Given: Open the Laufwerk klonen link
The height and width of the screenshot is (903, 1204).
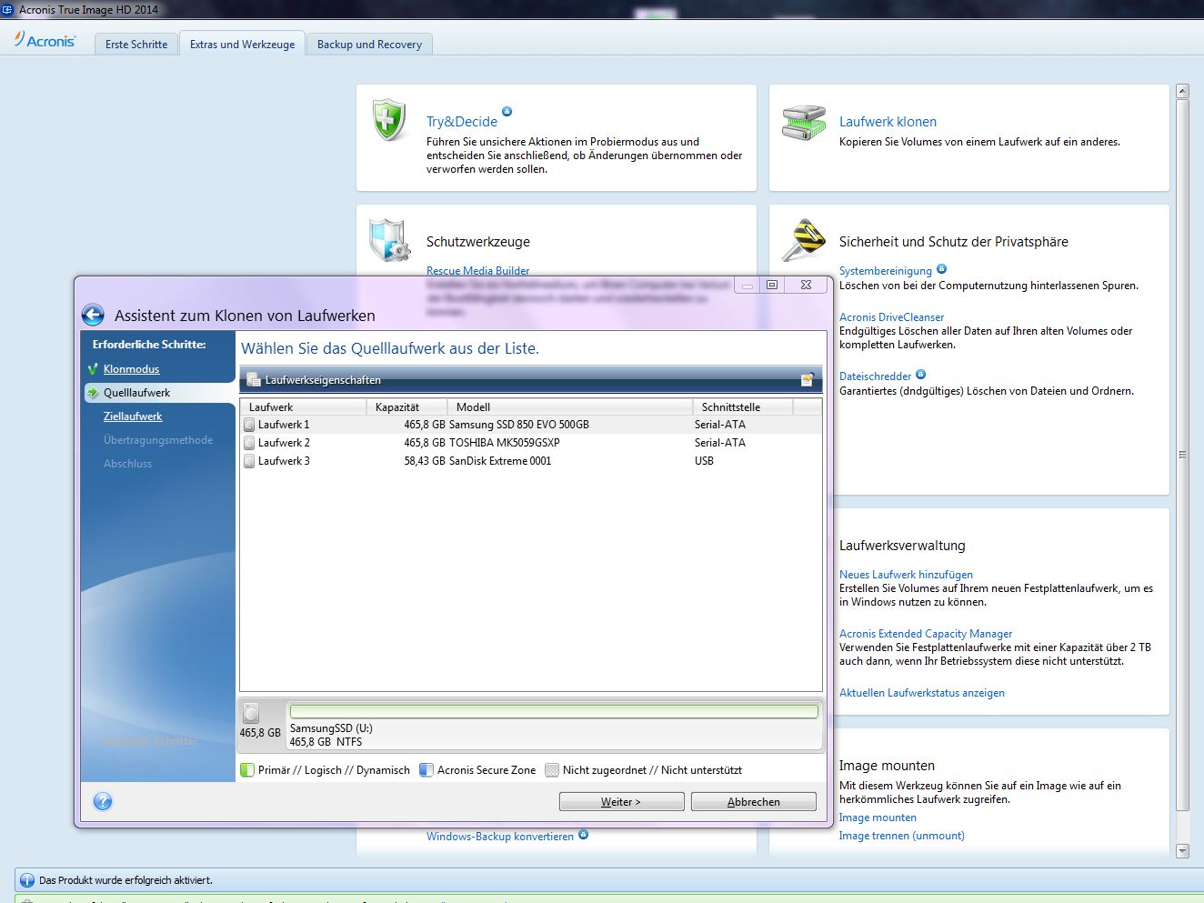Looking at the screenshot, I should (x=888, y=122).
